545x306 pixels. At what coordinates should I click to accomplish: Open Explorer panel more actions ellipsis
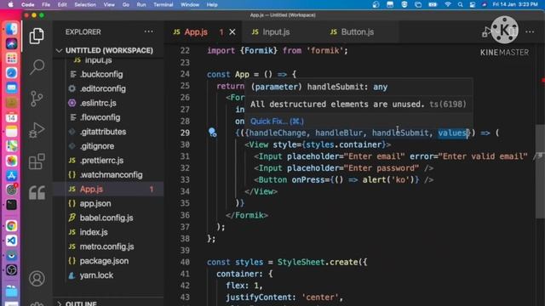[149, 31]
